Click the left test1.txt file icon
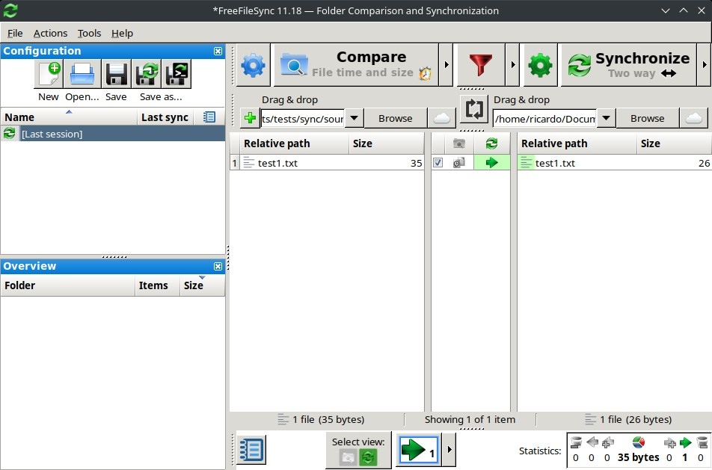Viewport: 712px width, 470px height. click(x=249, y=163)
